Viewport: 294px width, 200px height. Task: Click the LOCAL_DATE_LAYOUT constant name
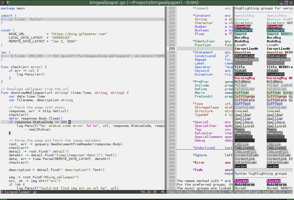26,37
